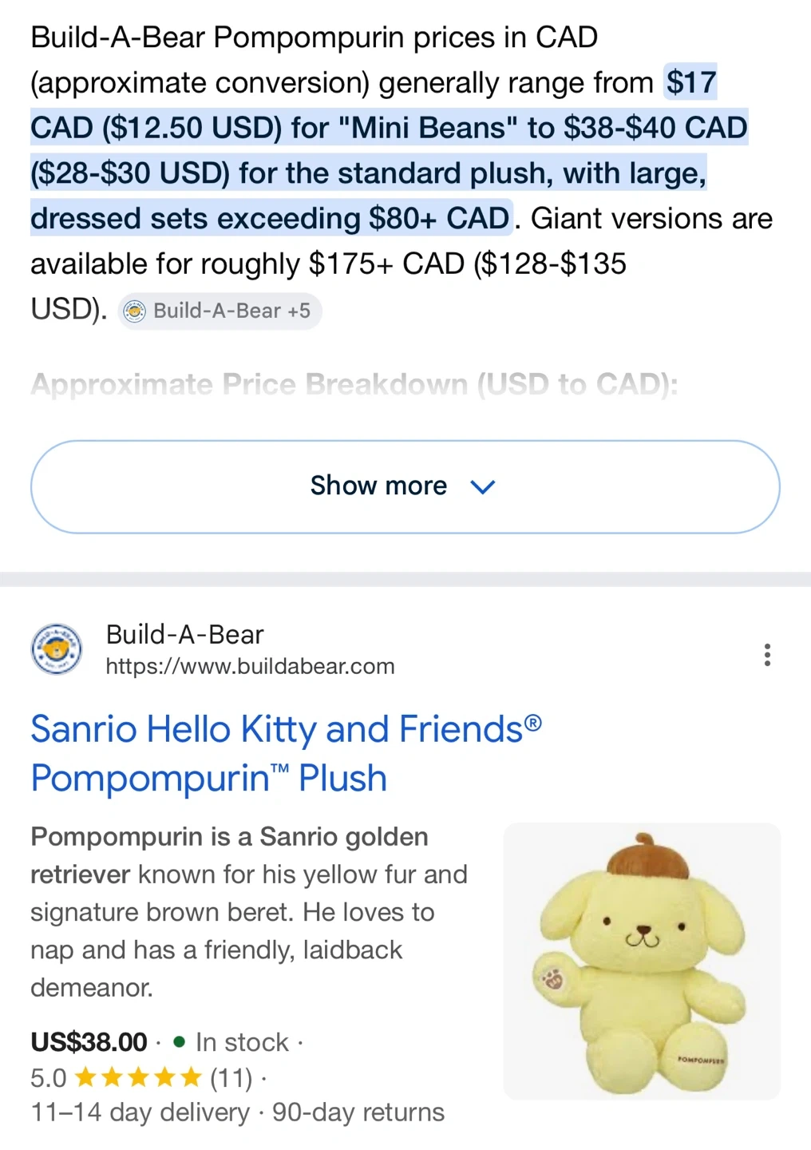Viewport: 811px width, 1150px height.
Task: Click the US$38.00 price label
Action: (x=89, y=1041)
